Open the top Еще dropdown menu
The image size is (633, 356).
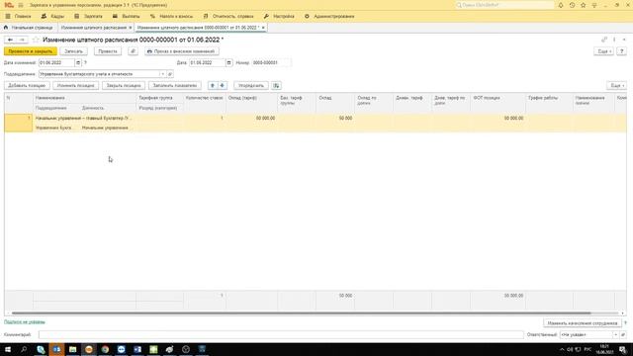[603, 51]
